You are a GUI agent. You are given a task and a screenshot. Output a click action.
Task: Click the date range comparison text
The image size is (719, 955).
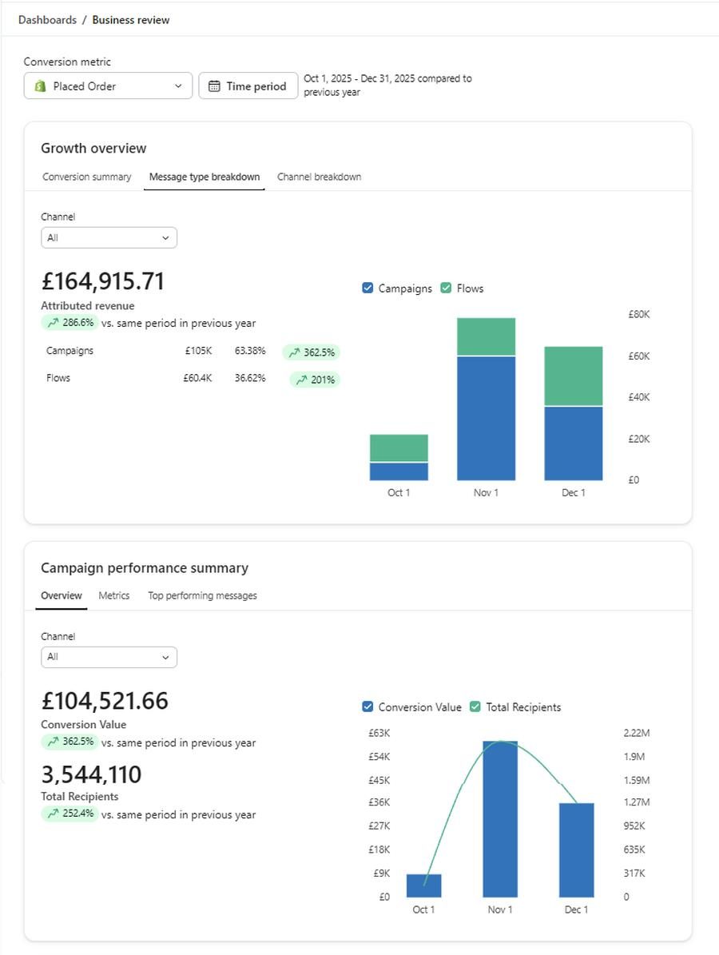387,86
